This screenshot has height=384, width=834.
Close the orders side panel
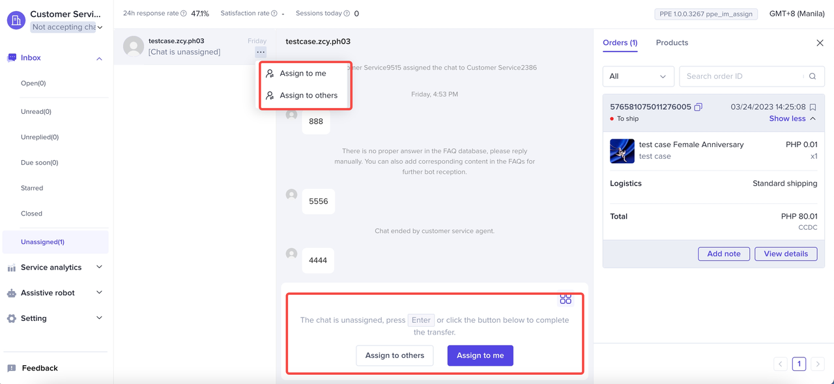(820, 43)
